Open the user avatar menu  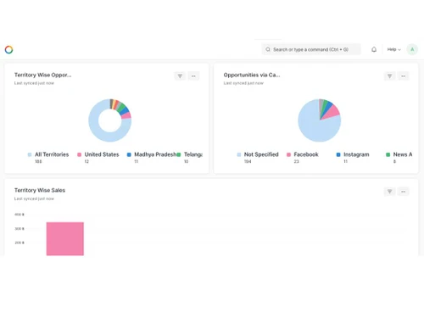(x=412, y=49)
